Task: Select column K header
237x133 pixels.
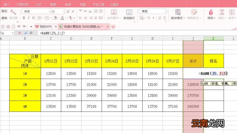Action: coord(213,39)
